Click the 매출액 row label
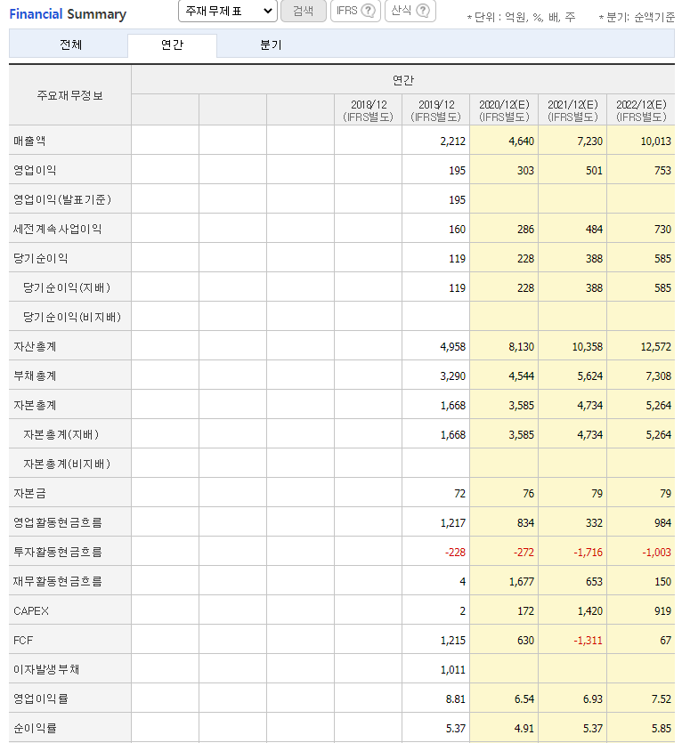682x743 pixels. [x=29, y=141]
